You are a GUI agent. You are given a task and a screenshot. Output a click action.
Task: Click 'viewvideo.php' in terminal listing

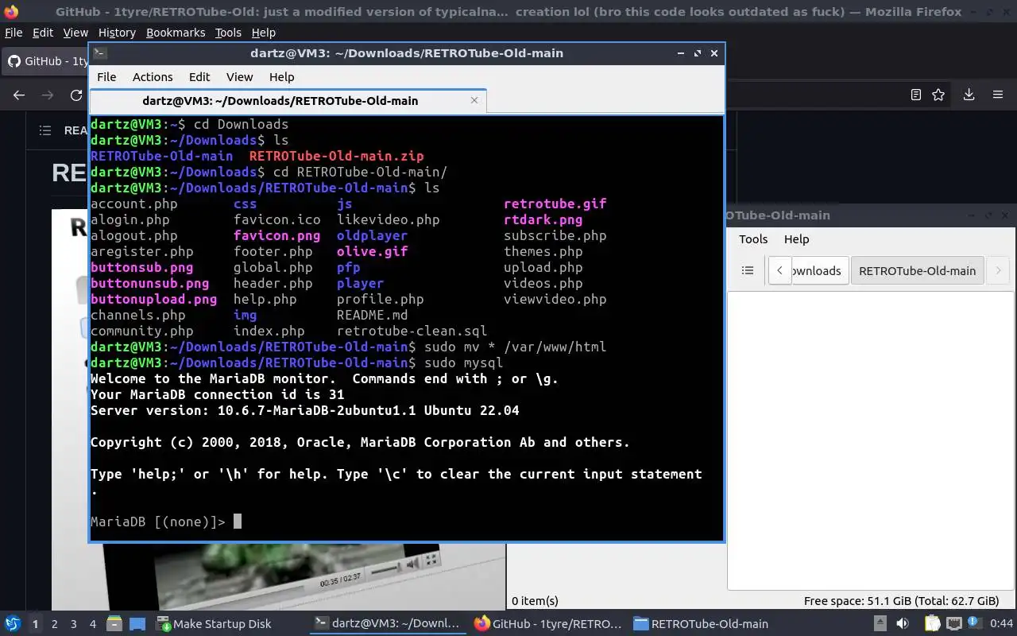point(555,299)
